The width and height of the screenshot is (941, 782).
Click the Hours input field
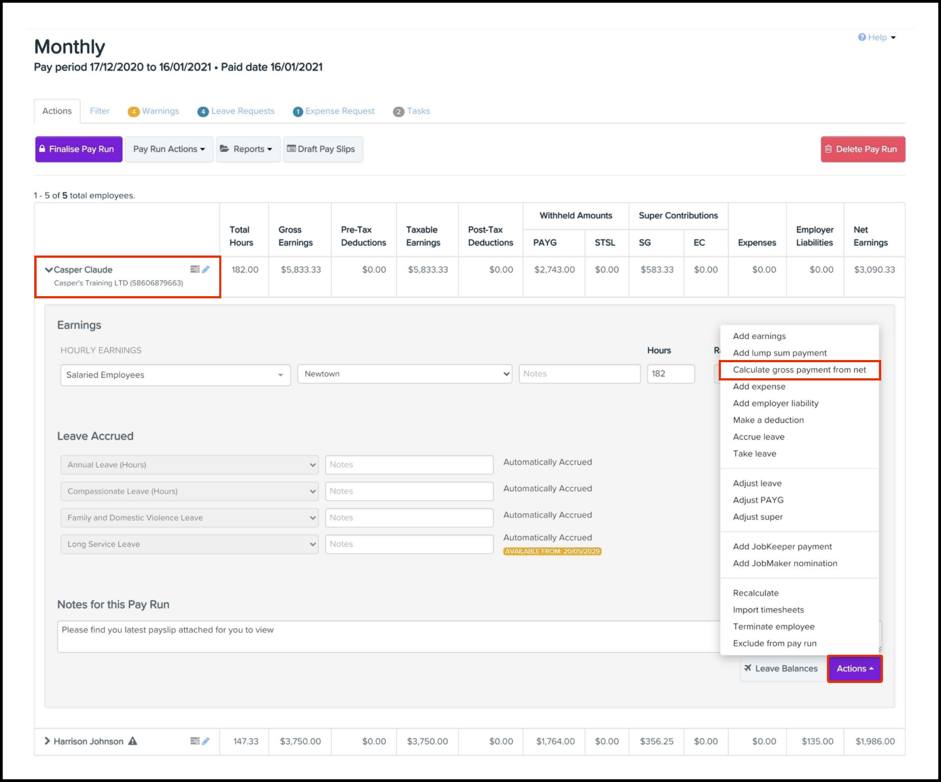coord(670,374)
